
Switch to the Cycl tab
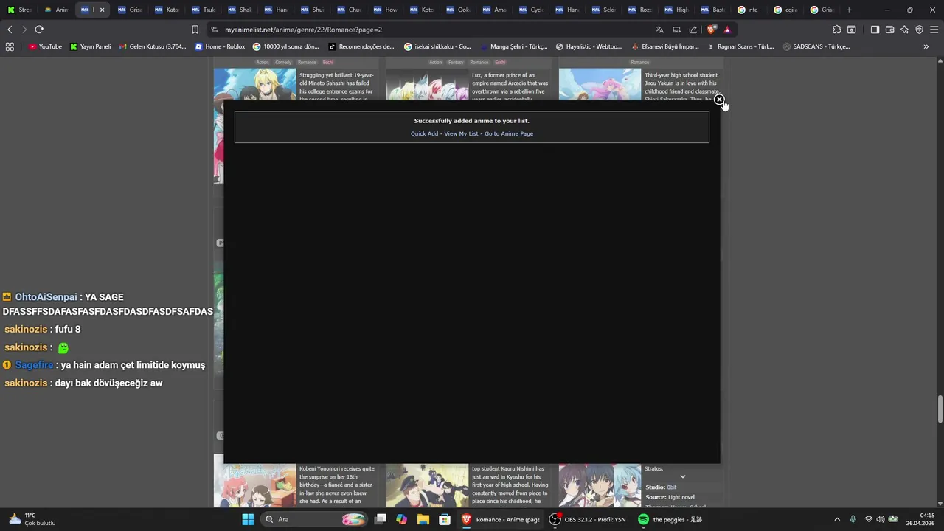[x=531, y=10]
